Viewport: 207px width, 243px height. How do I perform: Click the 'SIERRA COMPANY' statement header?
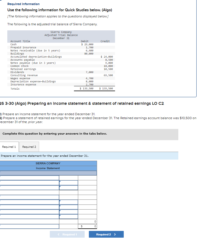[x=48, y=163]
